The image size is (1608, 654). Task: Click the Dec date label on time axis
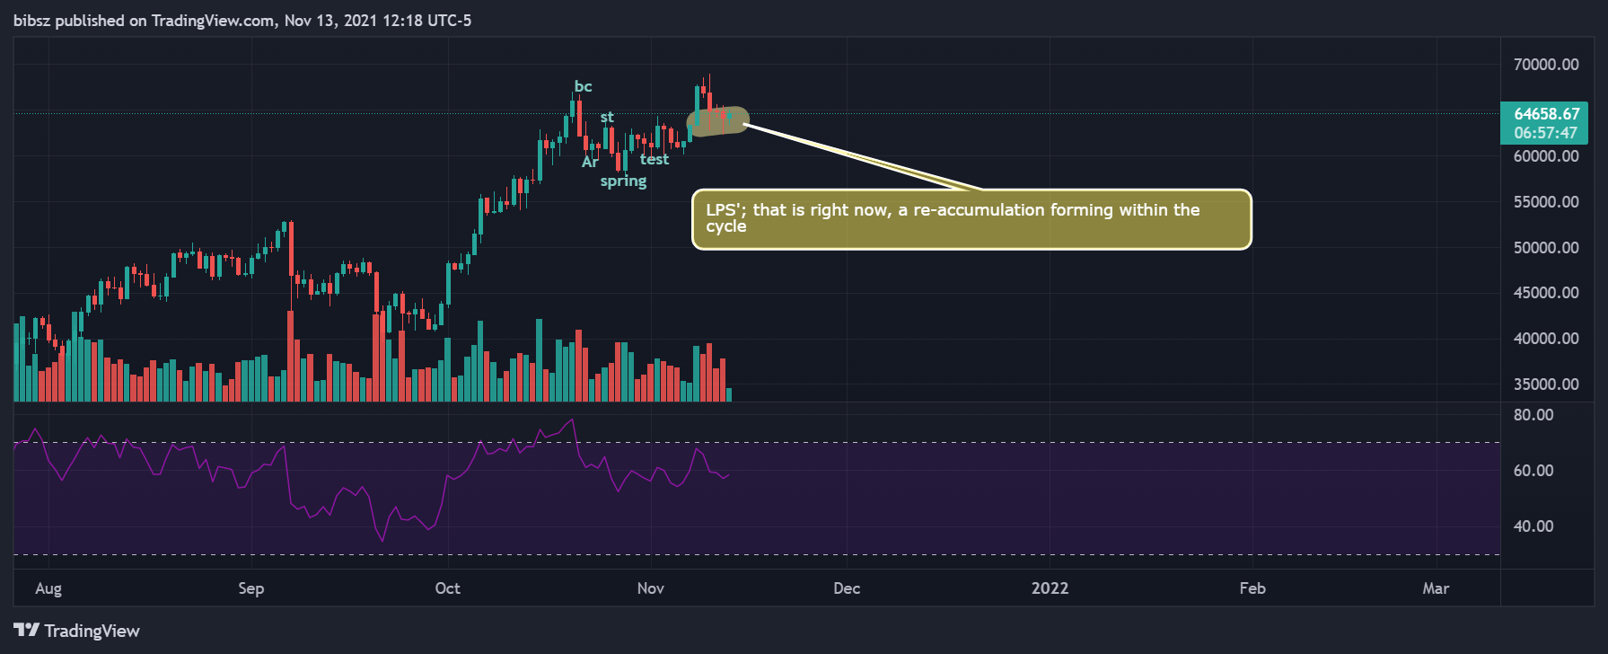(847, 588)
